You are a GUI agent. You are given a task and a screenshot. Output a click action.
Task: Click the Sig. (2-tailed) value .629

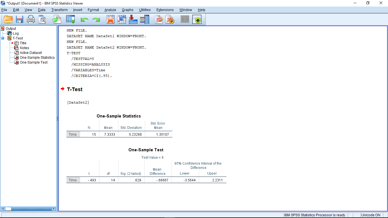tap(138, 180)
